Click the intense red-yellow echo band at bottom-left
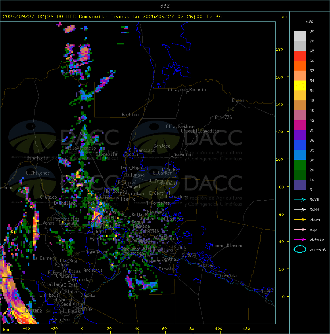 23,315
